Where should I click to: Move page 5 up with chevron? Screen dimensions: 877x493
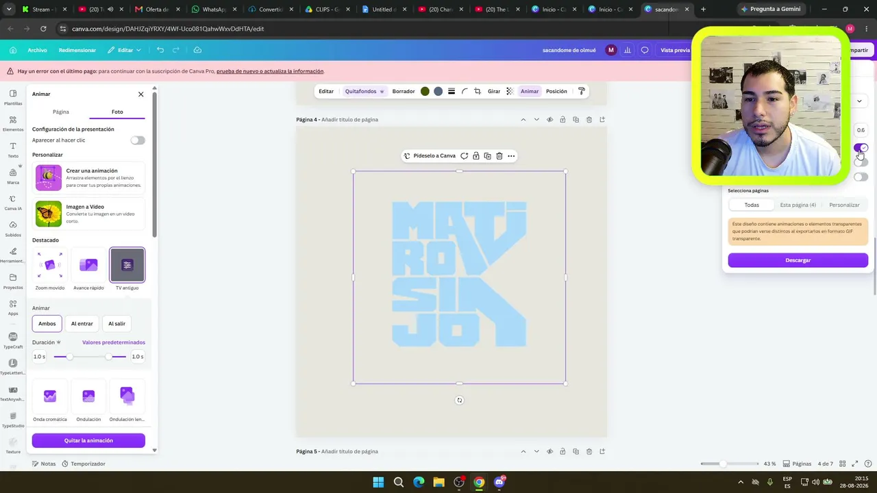[x=523, y=452]
